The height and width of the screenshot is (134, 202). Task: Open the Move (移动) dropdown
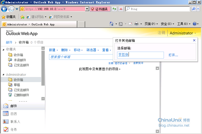(78, 50)
